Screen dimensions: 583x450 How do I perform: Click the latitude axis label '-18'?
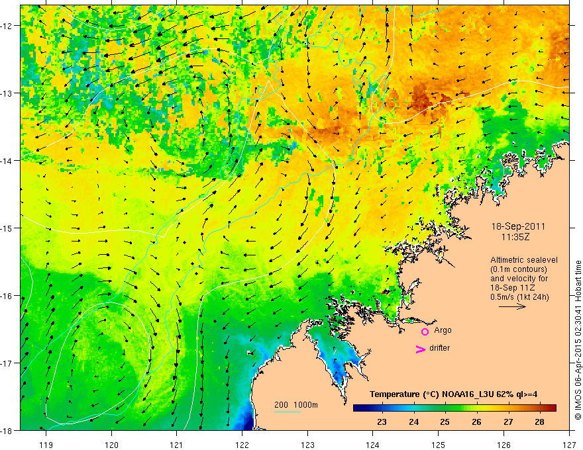click(x=7, y=430)
